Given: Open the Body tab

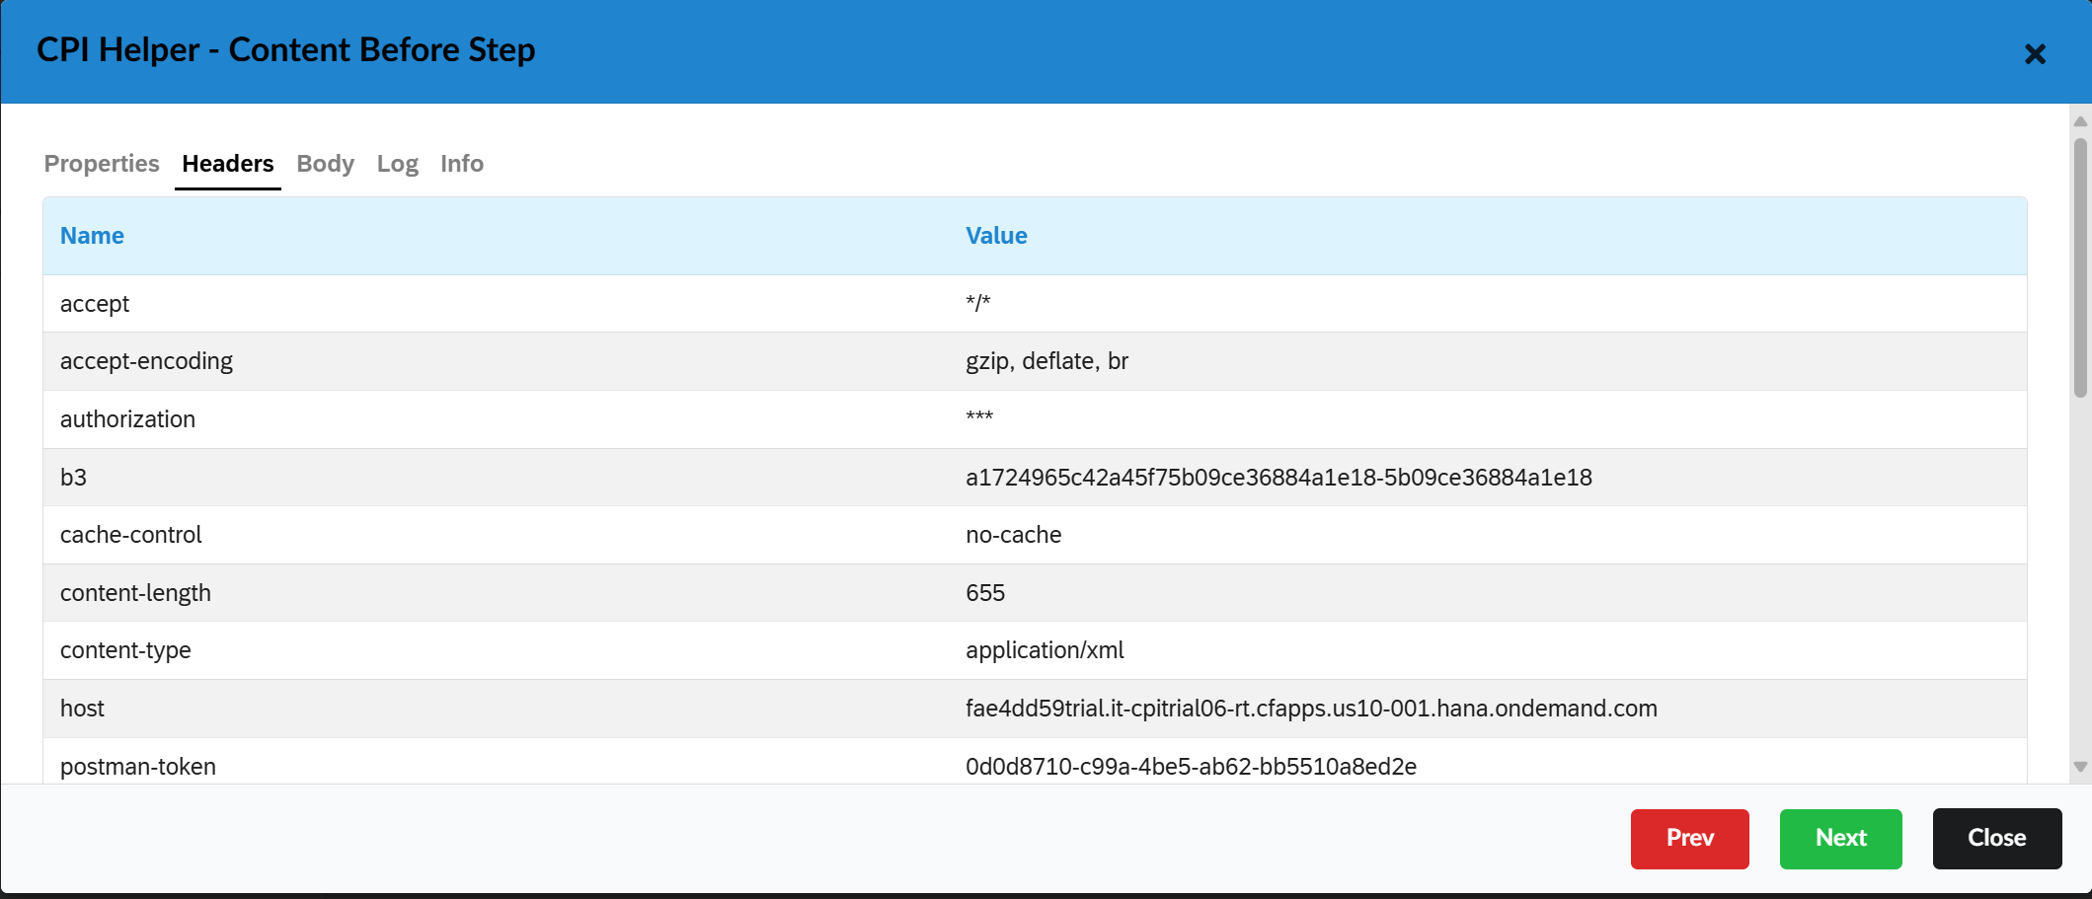Looking at the screenshot, I should click(x=325, y=164).
